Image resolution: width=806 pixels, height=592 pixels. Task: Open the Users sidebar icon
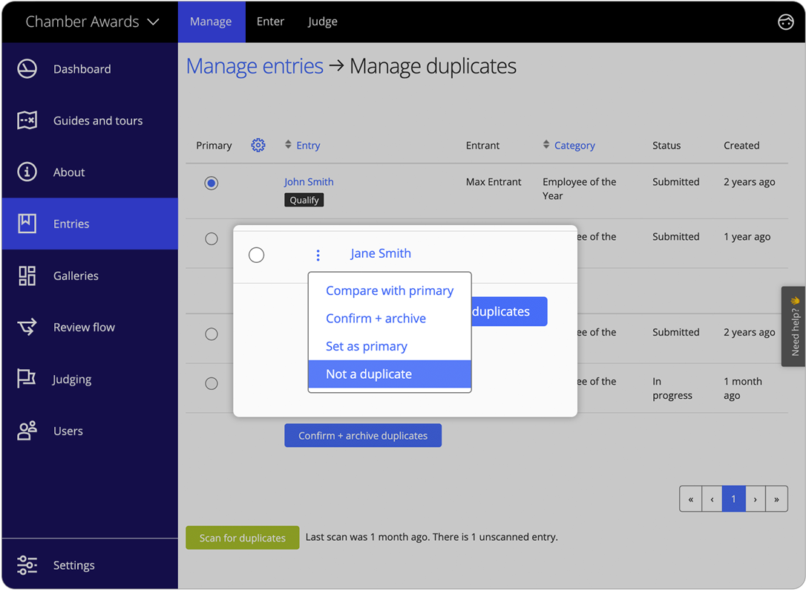27,431
